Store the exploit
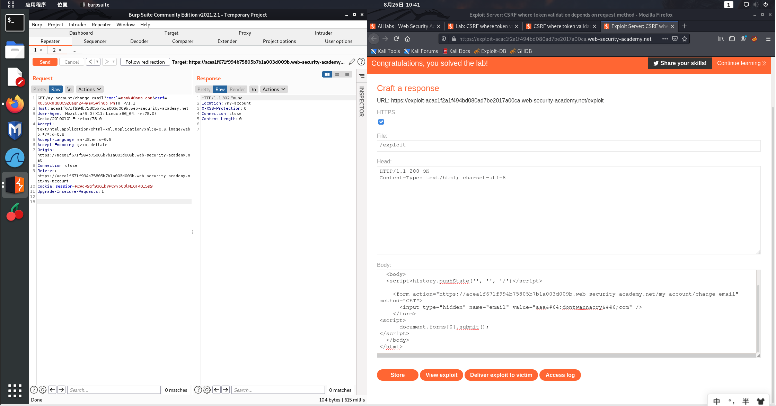The image size is (776, 406). [x=397, y=375]
